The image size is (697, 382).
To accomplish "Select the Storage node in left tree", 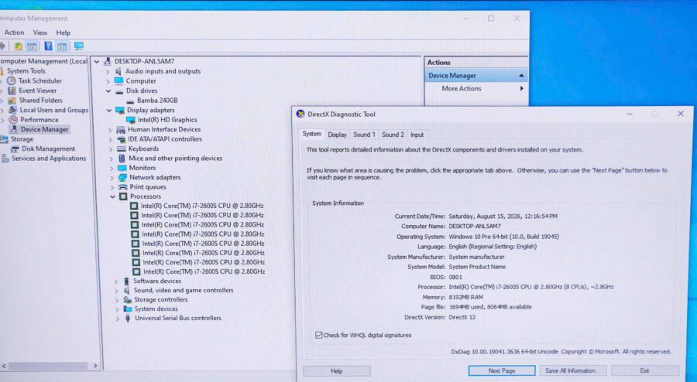I will (22, 139).
